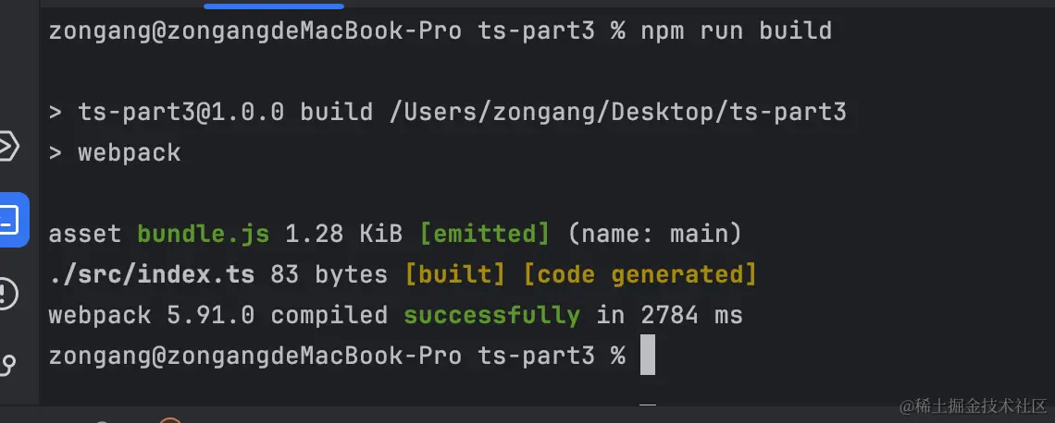Open the Problems tool window icon

[x=8, y=294]
